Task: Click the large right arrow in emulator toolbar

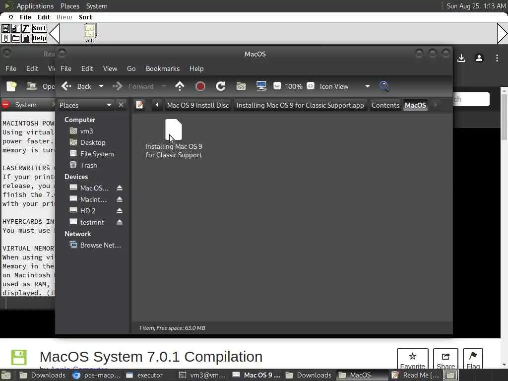Action: point(502,33)
